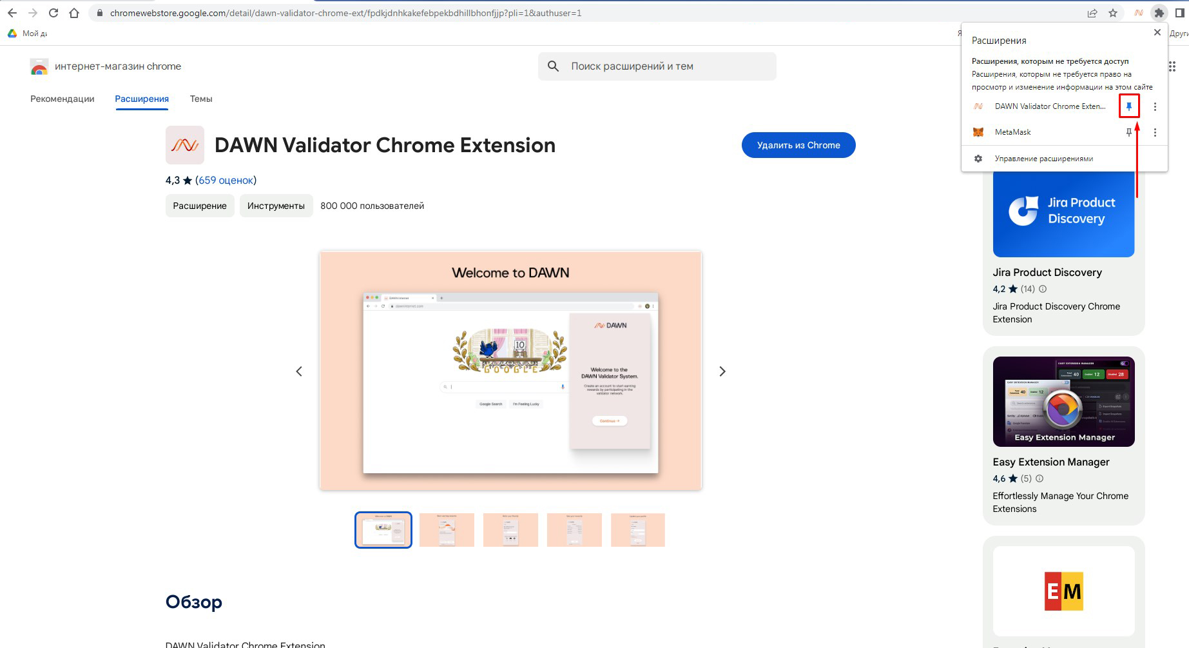
Task: Click the Обзор heading
Action: 194,602
